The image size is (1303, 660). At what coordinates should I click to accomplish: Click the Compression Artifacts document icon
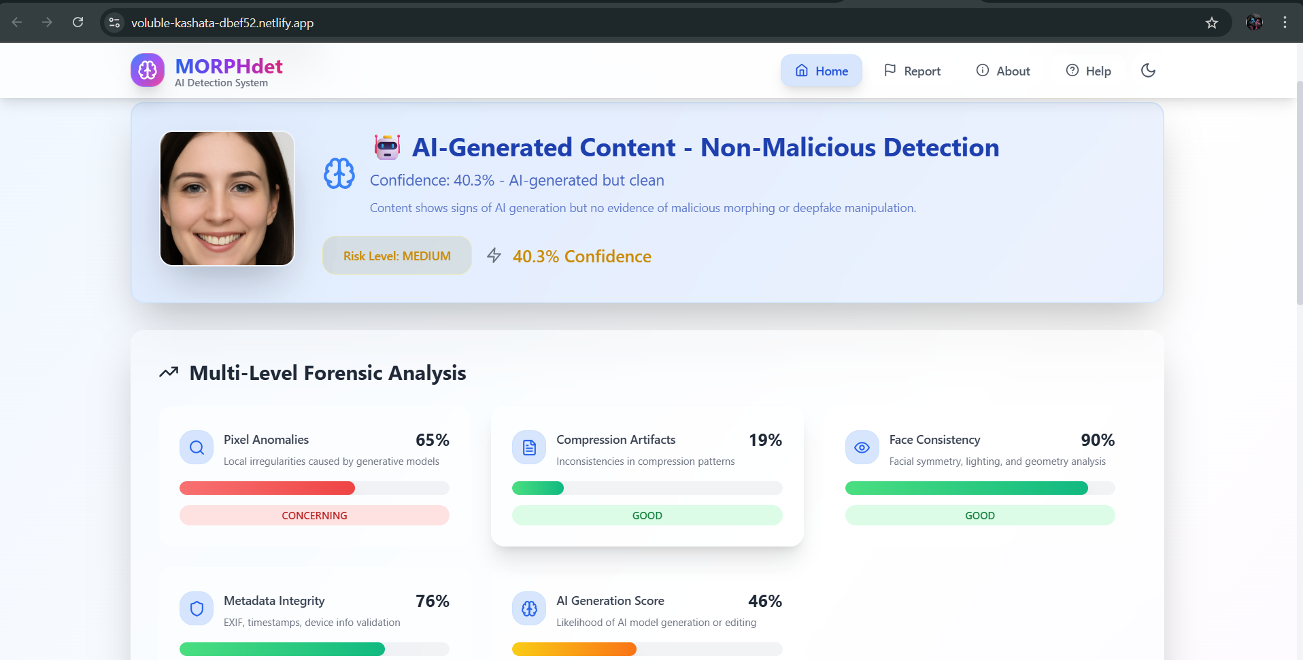coord(528,447)
